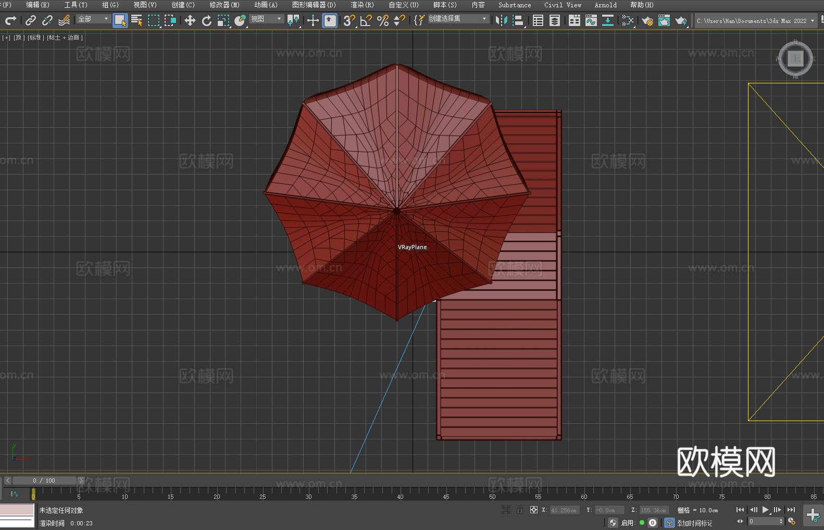Open the reference coordinate '视图' dropdown

[x=266, y=19]
